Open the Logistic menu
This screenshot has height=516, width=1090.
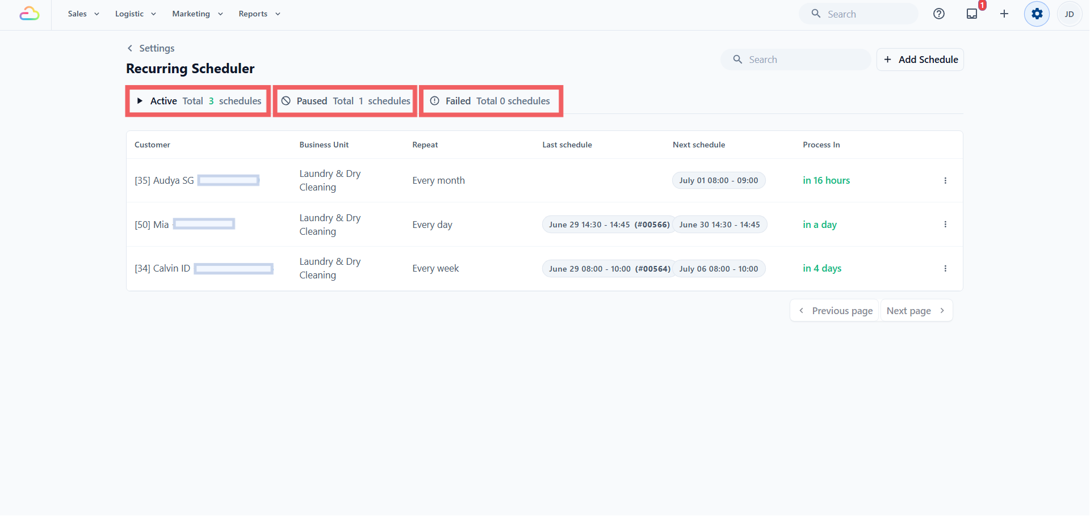tap(135, 14)
